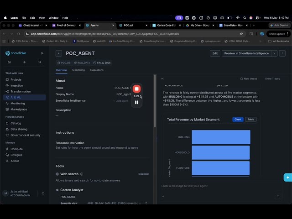The image size is (292, 219).
Task: Click the Cortex Analyst tool icon
Action: tap(57, 190)
